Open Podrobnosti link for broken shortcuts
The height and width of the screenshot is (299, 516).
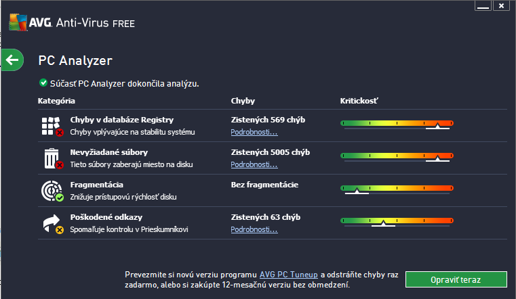click(x=254, y=229)
